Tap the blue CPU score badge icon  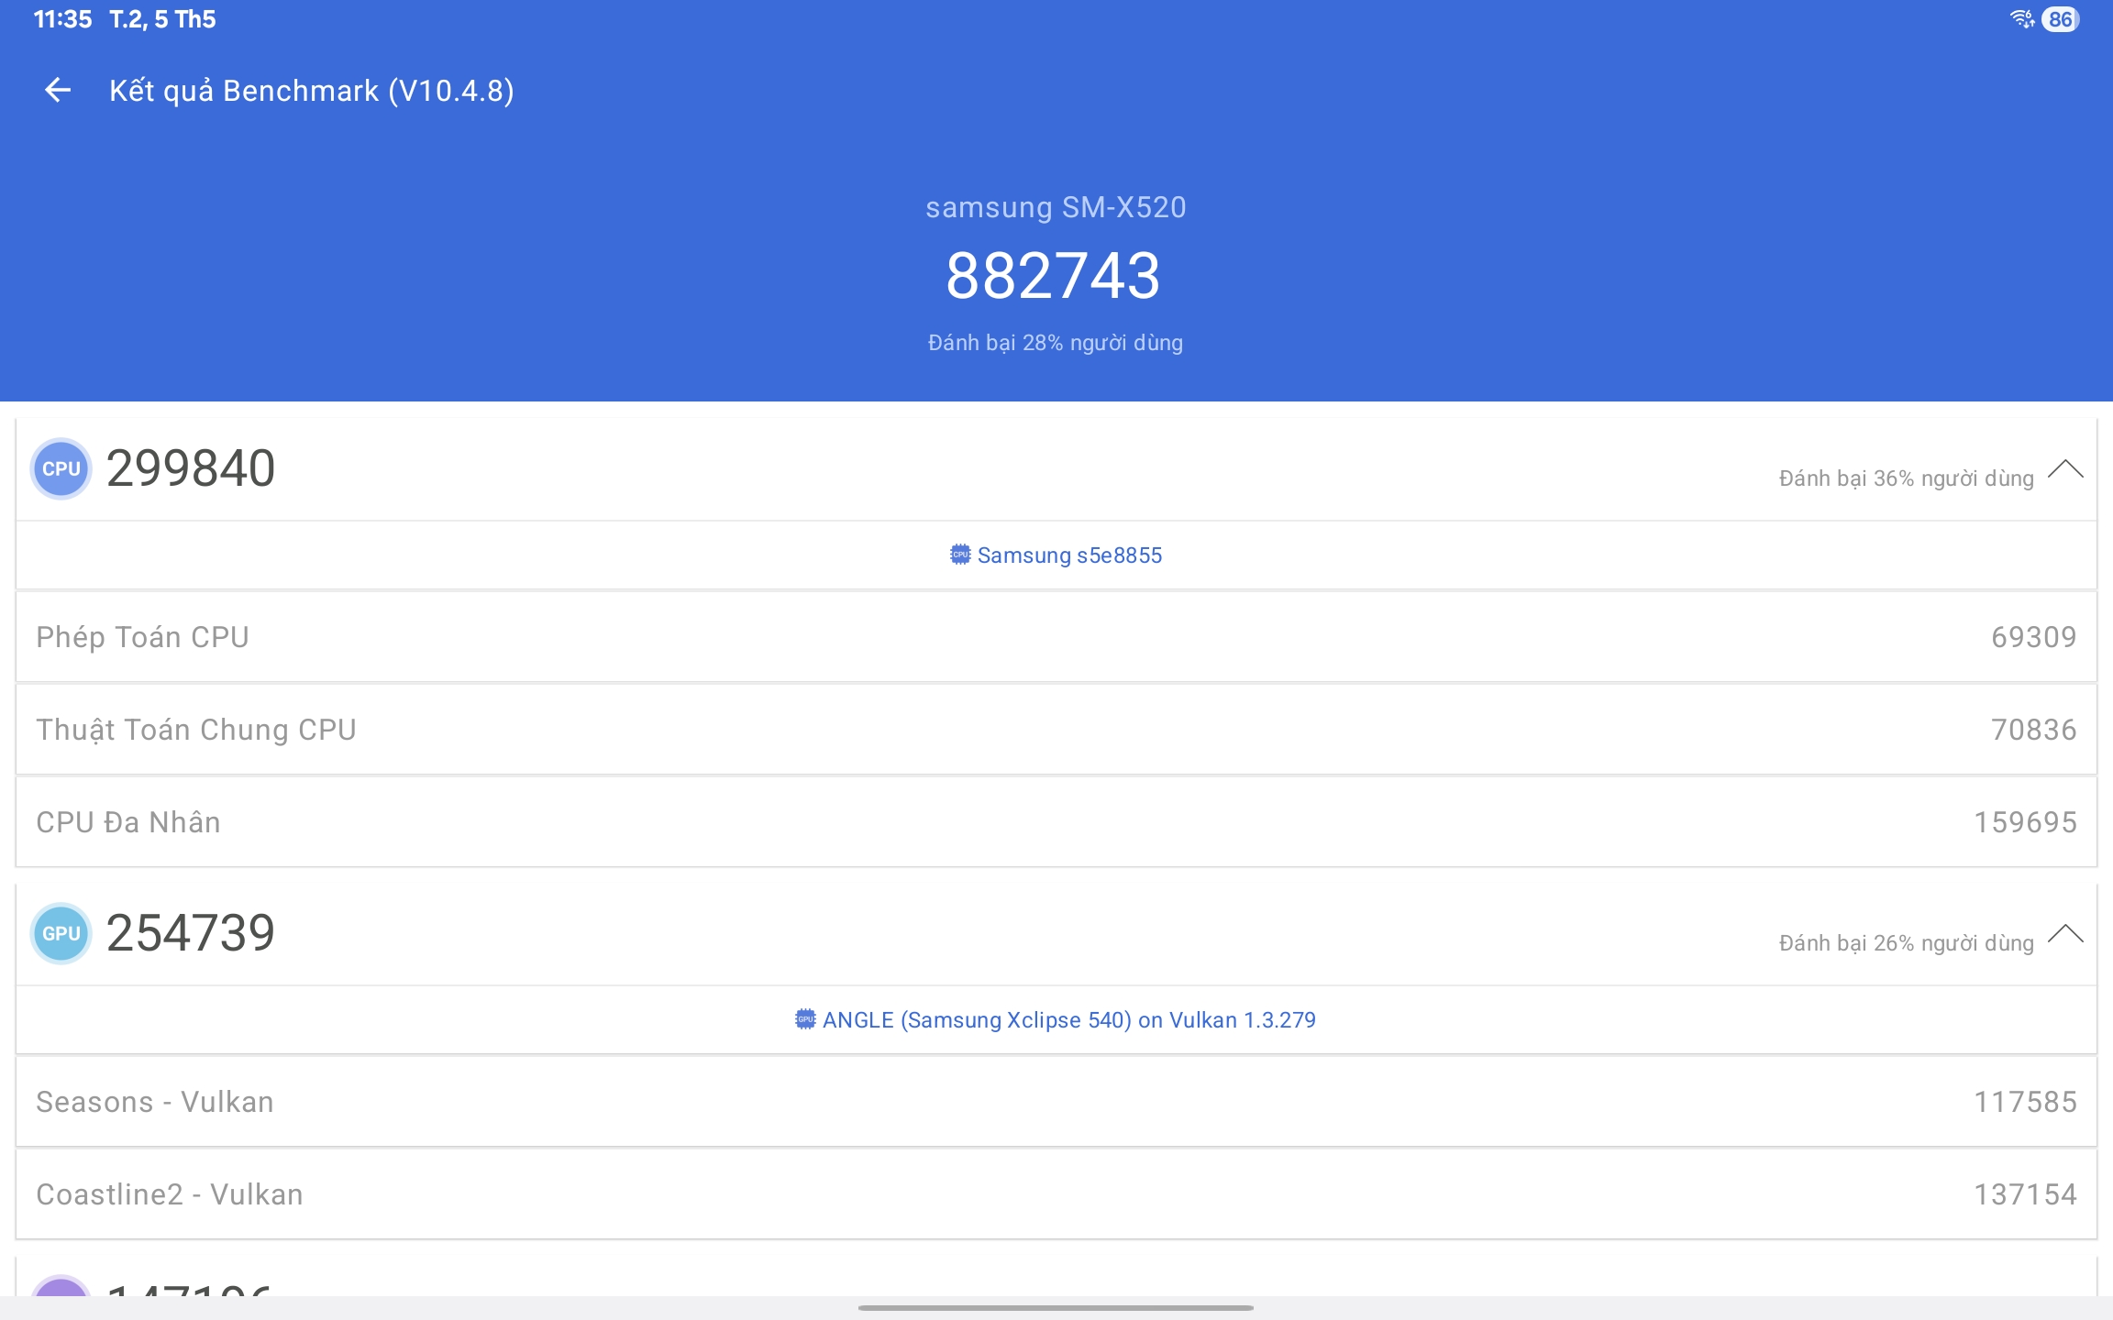61,468
